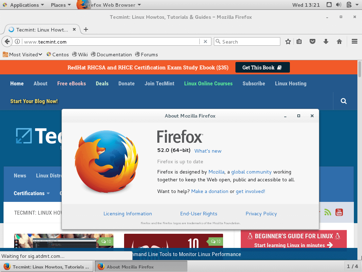This screenshot has height=272, width=362.
Task: Click Tecmint logo on the page
Action: 39,136
